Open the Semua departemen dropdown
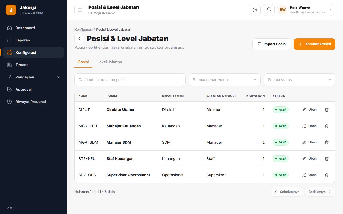The image size is (343, 214). 225,80
